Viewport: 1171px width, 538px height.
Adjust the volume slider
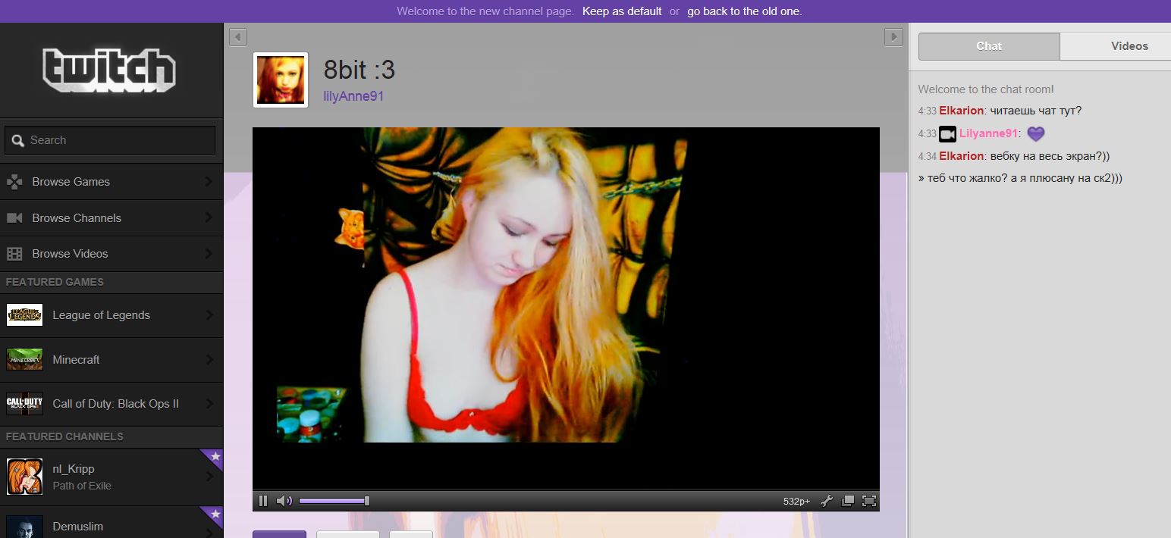(x=334, y=501)
